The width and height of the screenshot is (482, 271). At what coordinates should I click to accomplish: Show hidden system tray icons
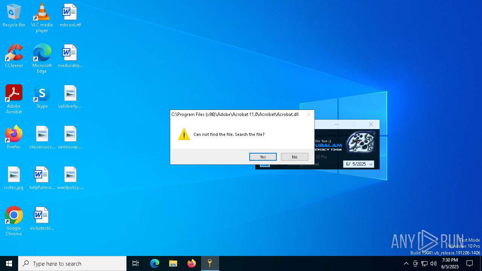pos(406,263)
